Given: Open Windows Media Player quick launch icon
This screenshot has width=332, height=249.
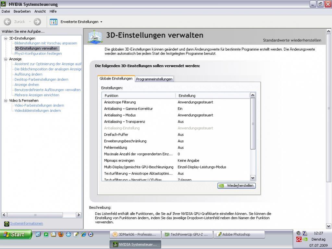Looking at the screenshot, I should 91,234.
